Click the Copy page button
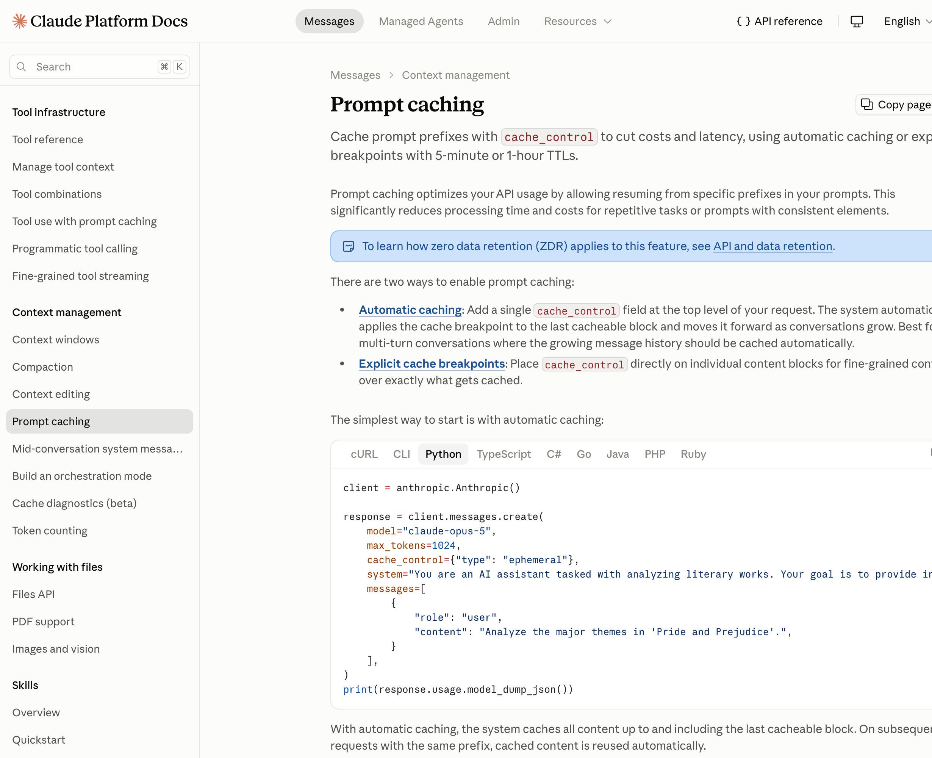Viewport: 932px width, 758px height. click(894, 105)
